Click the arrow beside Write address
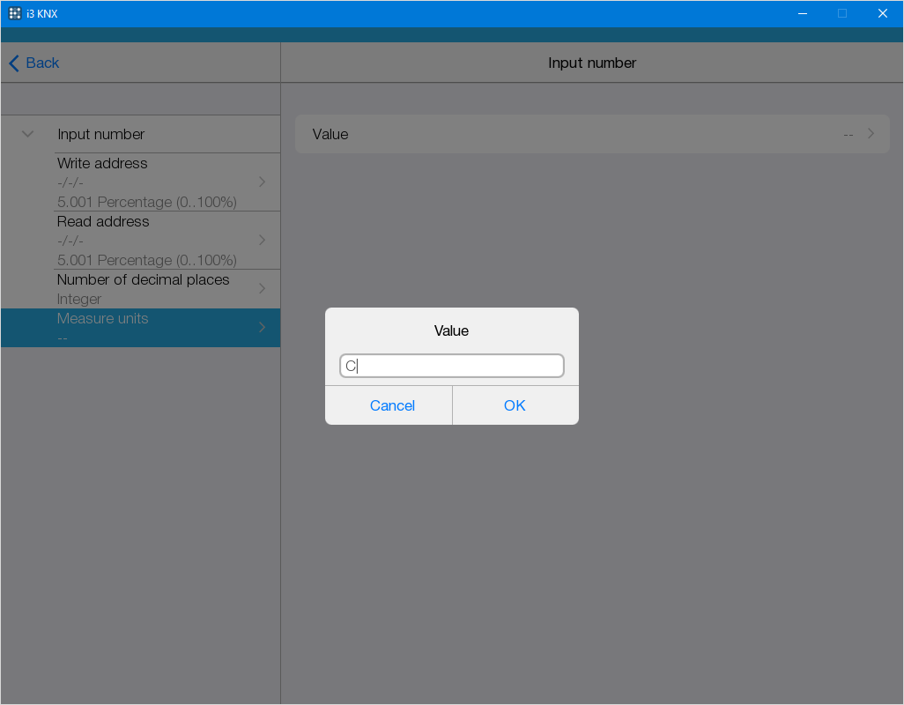This screenshot has width=904, height=705. point(262,182)
